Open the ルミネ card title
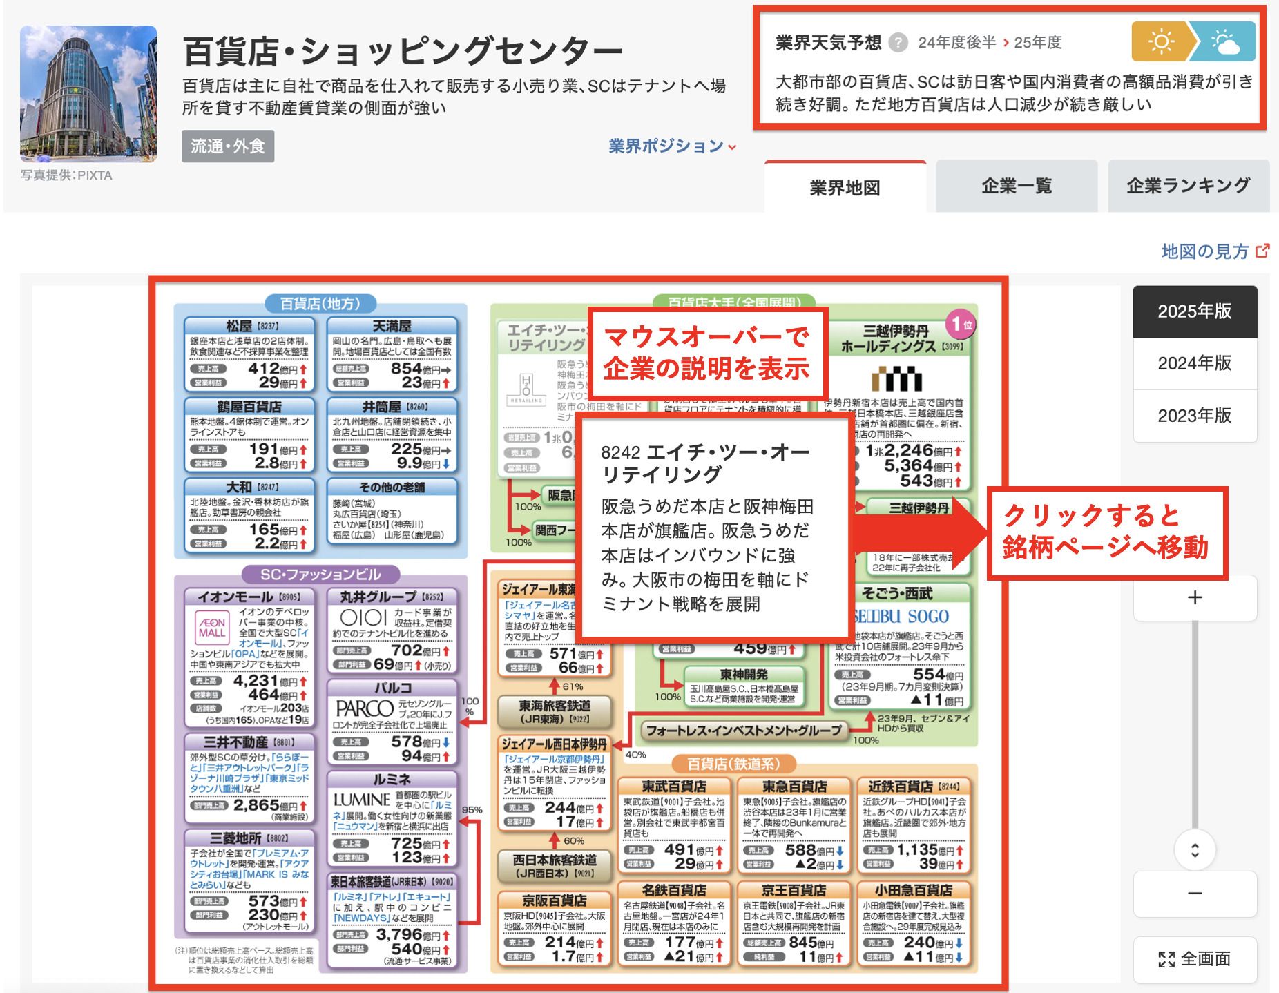Image resolution: width=1279 pixels, height=993 pixels. point(392,779)
